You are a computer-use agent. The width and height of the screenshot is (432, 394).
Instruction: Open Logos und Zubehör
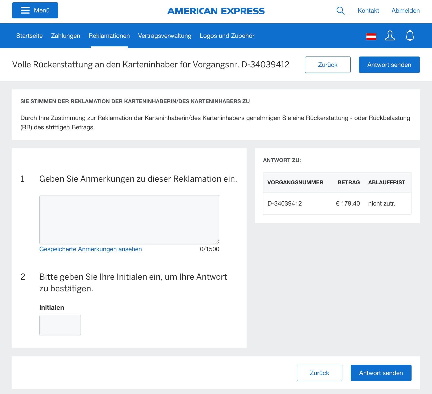coord(227,36)
